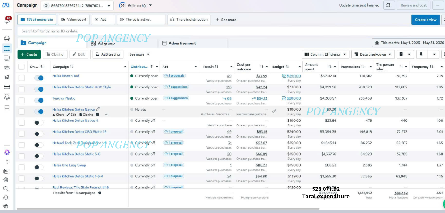
Task: Click the Natural Teak Zero Comparisons 1-4 campaign
Action: (80, 143)
